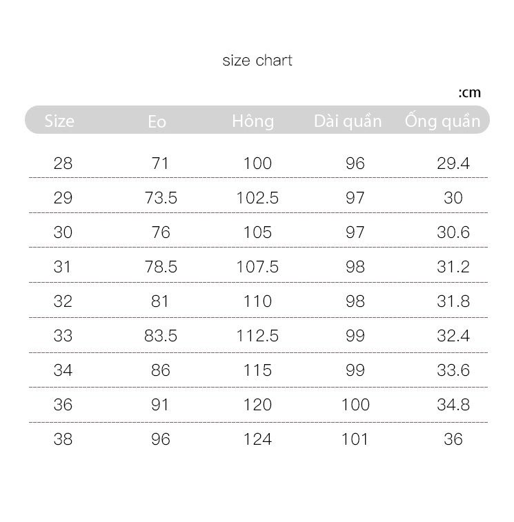Click the Ống quần column header
The width and height of the screenshot is (514, 522).
pyautogui.click(x=442, y=121)
